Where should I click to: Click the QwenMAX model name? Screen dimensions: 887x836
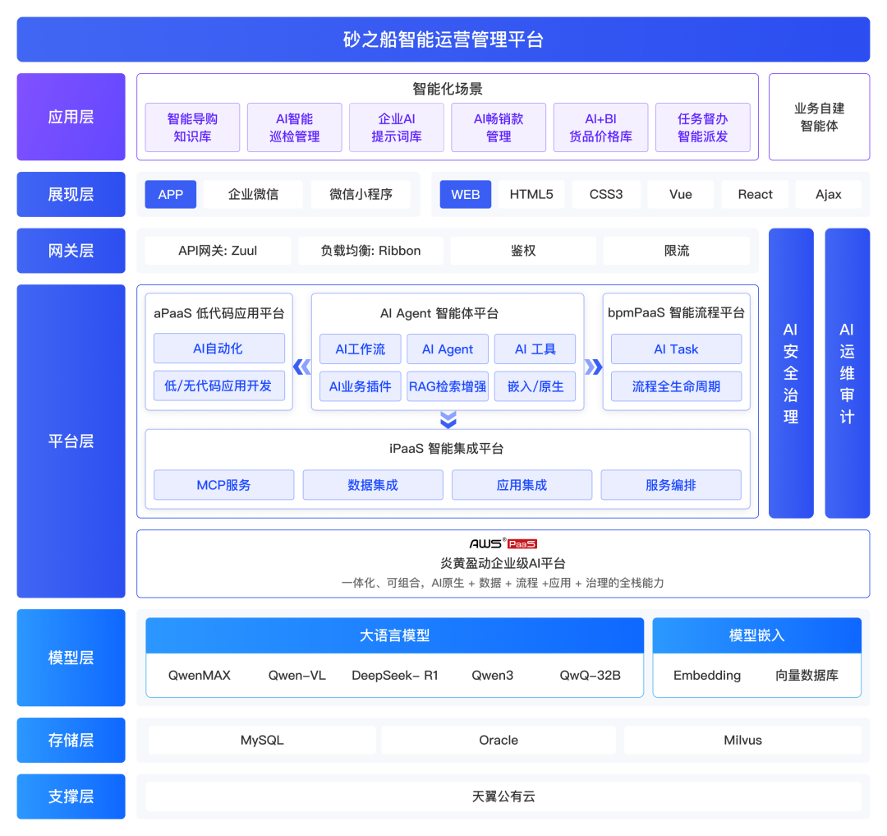[199, 675]
